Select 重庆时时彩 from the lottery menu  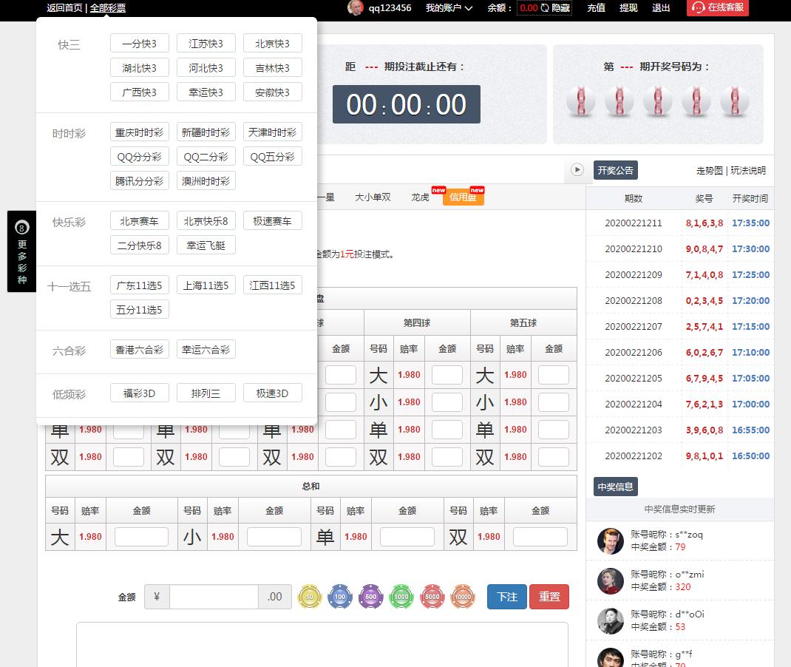(140, 132)
